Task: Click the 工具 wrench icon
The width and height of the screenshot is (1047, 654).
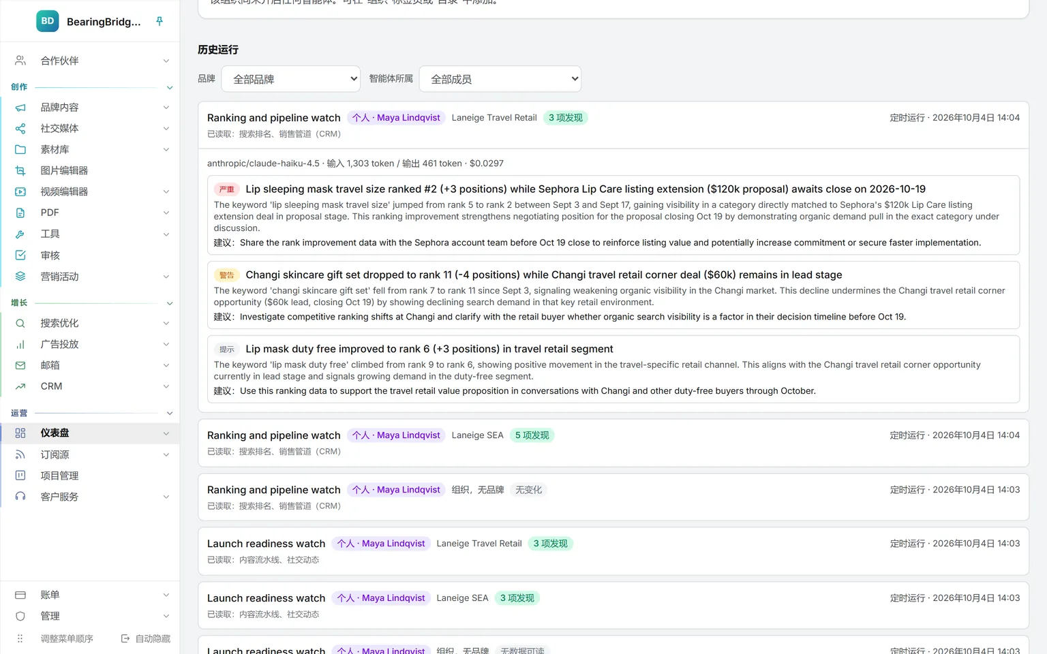Action: [20, 234]
